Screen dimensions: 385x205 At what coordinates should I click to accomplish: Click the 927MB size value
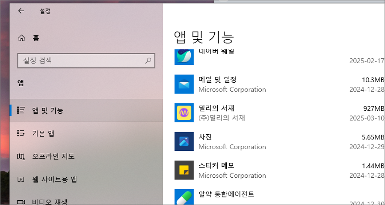(x=373, y=108)
